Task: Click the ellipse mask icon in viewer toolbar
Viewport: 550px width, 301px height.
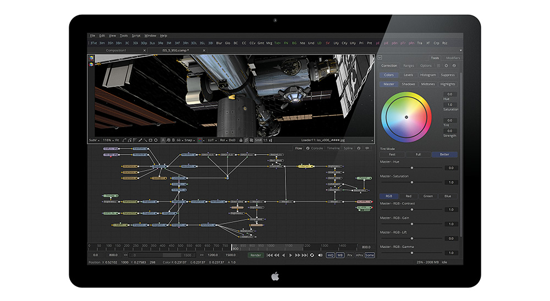Action: [156, 140]
